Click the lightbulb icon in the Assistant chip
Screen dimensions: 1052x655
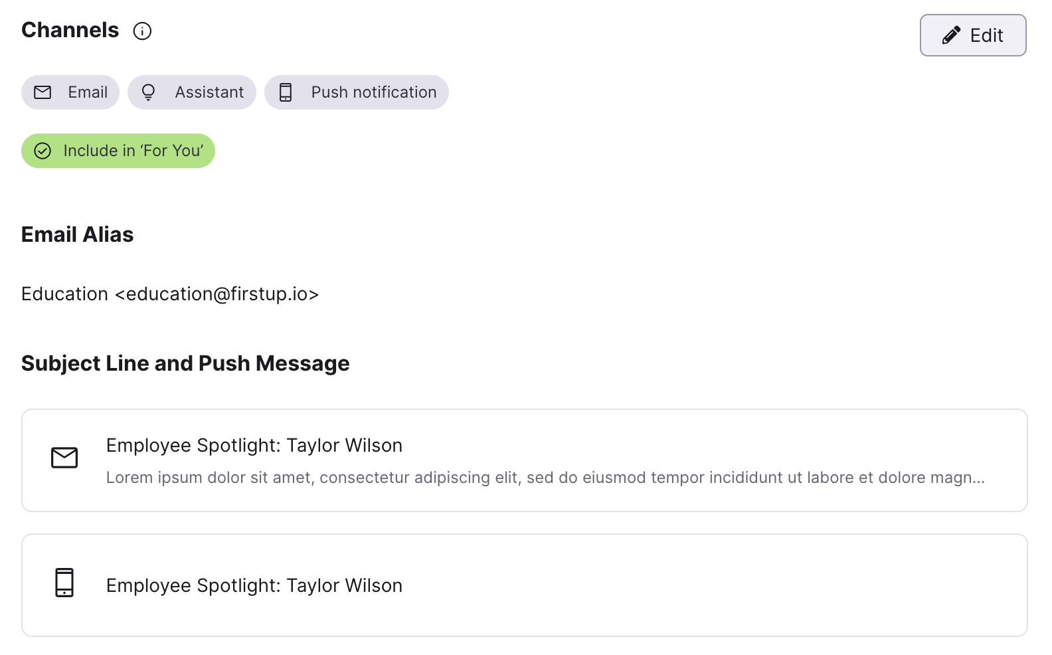point(149,92)
